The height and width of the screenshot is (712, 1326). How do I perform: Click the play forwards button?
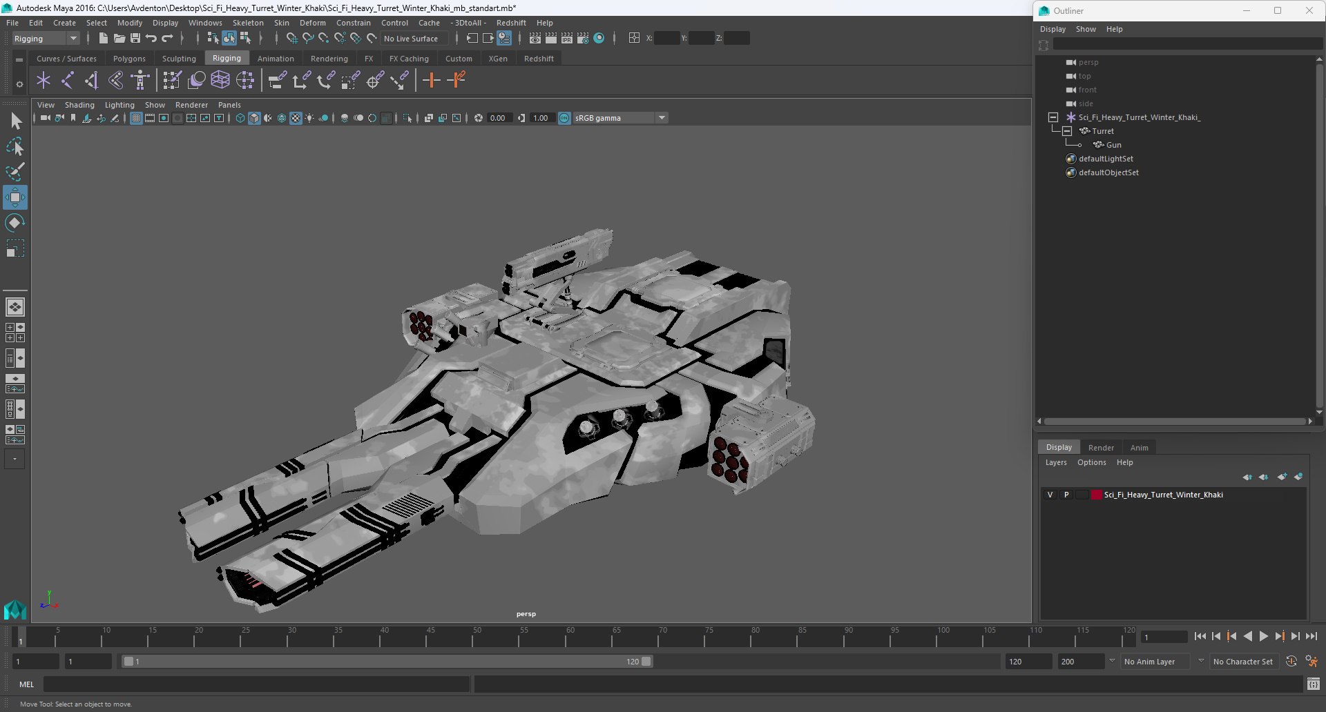click(x=1263, y=636)
